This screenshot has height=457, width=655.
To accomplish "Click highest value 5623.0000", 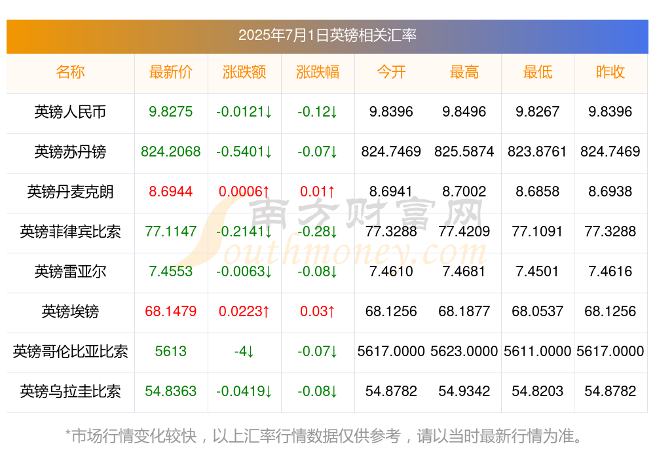I will pyautogui.click(x=464, y=352).
